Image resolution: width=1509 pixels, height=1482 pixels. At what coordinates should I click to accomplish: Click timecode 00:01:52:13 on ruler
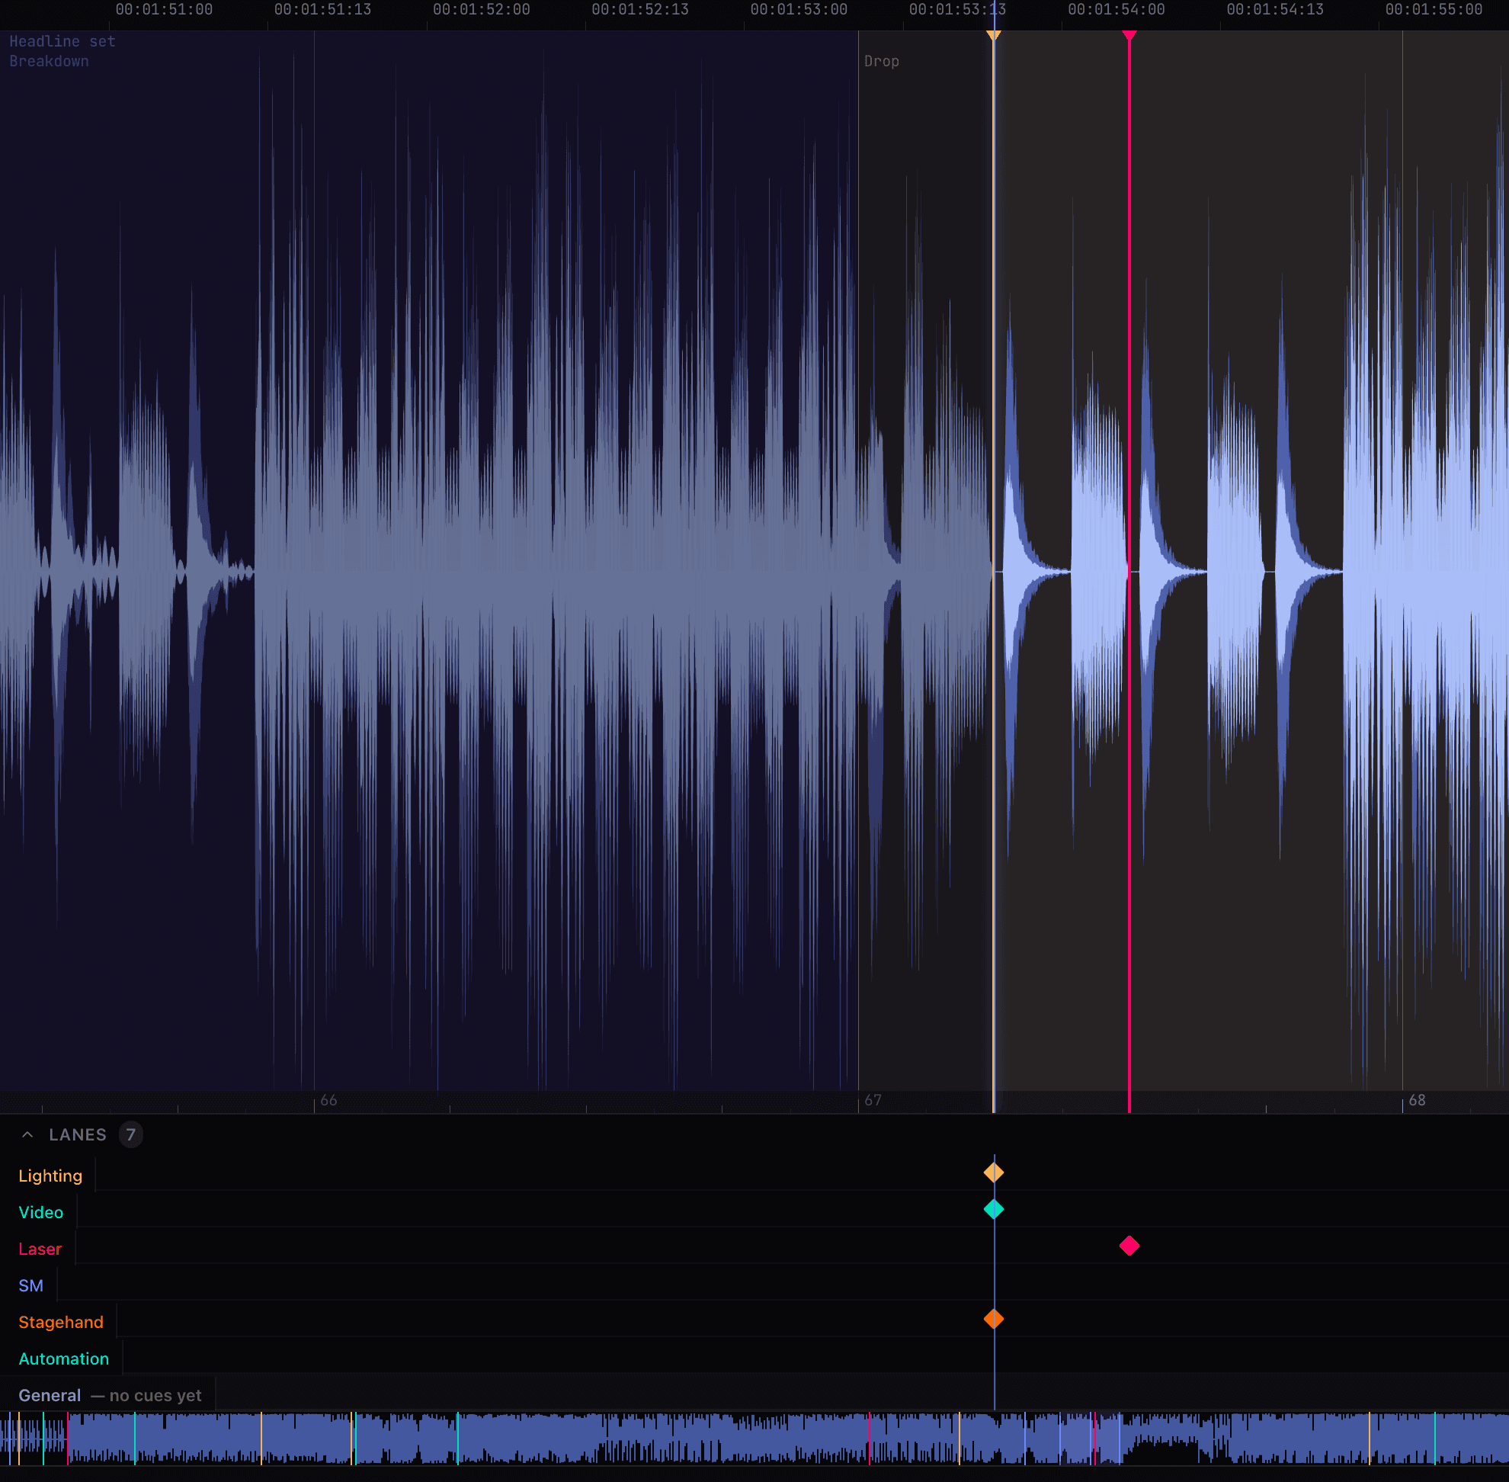pyautogui.click(x=639, y=9)
